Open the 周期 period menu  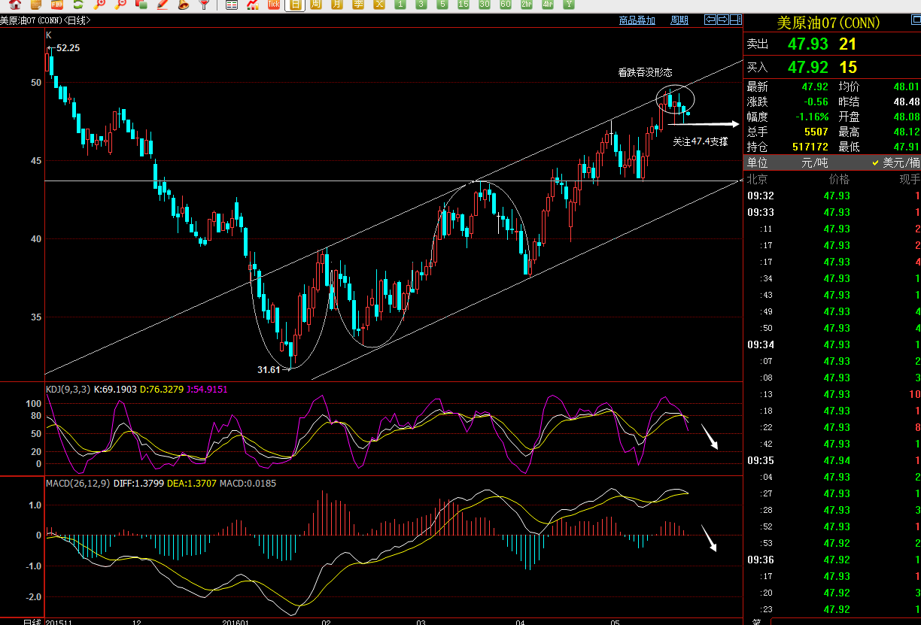679,20
